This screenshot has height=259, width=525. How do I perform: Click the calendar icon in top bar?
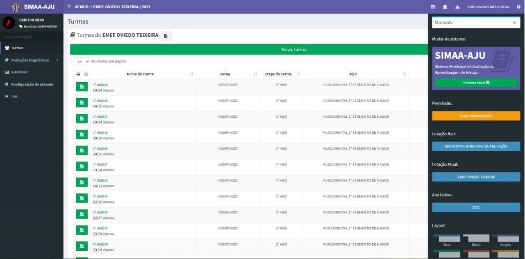coord(433,7)
